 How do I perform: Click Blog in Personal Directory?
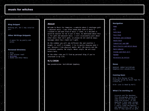coord(12,53)
